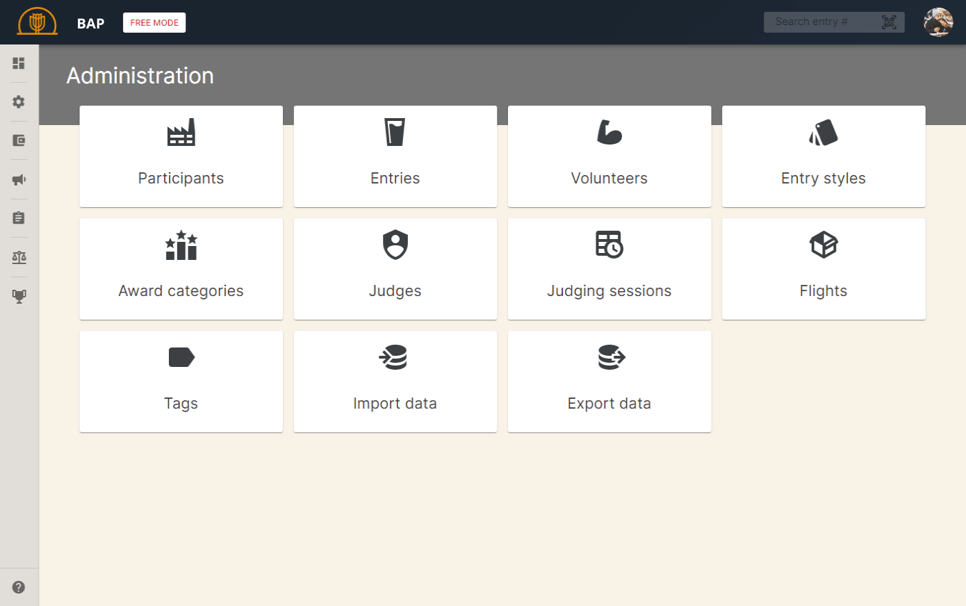Select the megaphone announcements sidebar icon
Viewport: 966px width, 606px height.
19,180
